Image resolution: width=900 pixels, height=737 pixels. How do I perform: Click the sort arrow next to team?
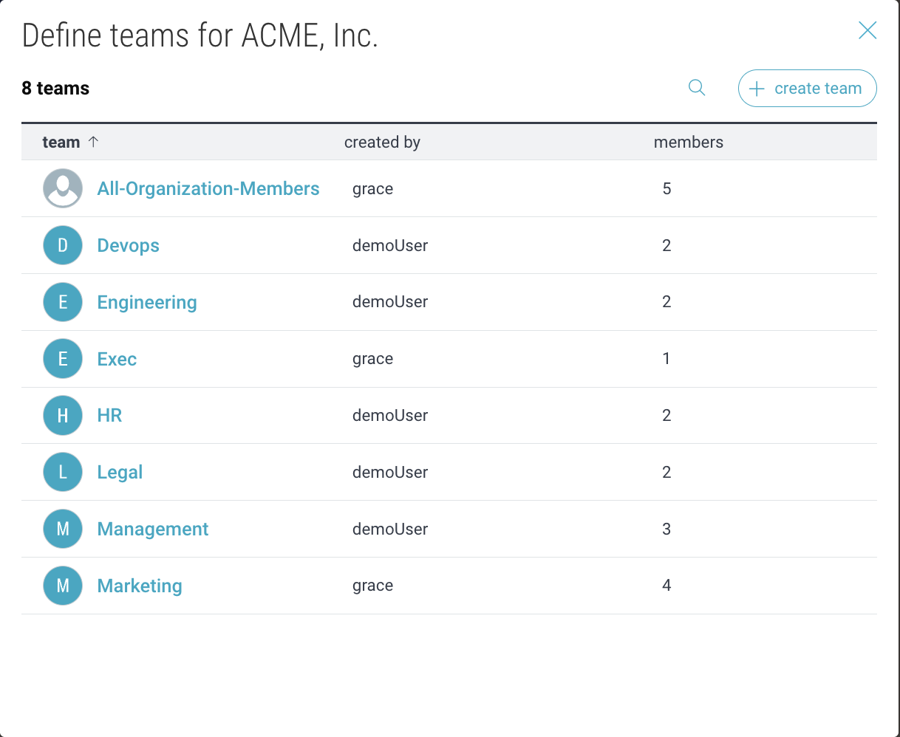93,142
